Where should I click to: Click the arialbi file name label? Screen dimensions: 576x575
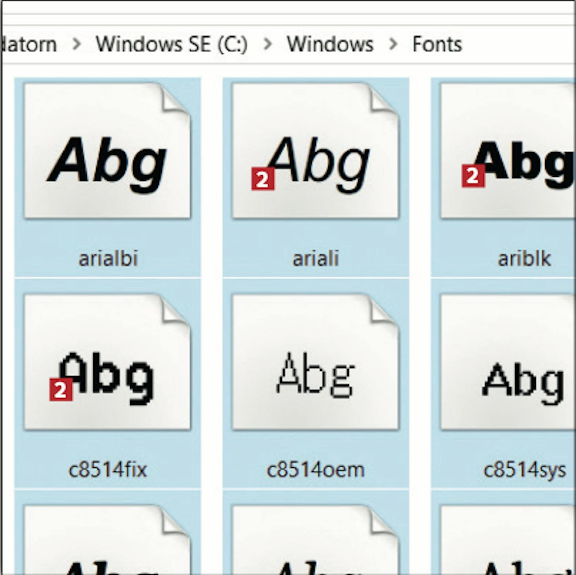[x=108, y=258]
